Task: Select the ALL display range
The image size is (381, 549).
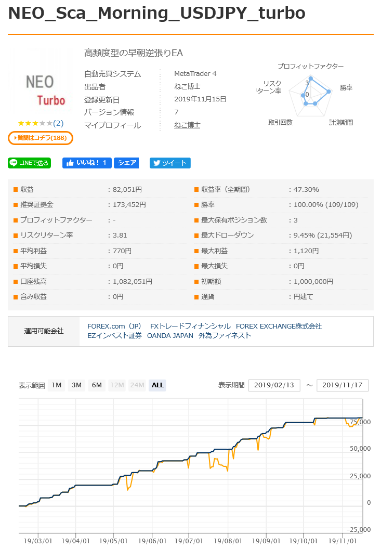Action: (x=157, y=385)
